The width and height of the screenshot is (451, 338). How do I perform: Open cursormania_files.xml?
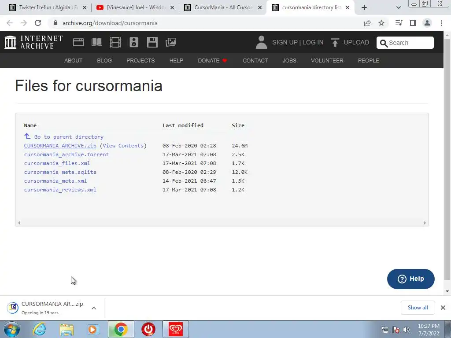[57, 163]
